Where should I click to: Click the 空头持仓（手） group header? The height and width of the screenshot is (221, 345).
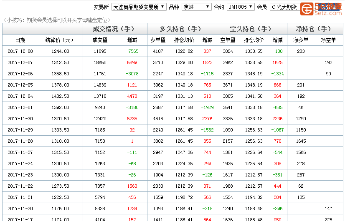[252, 29]
